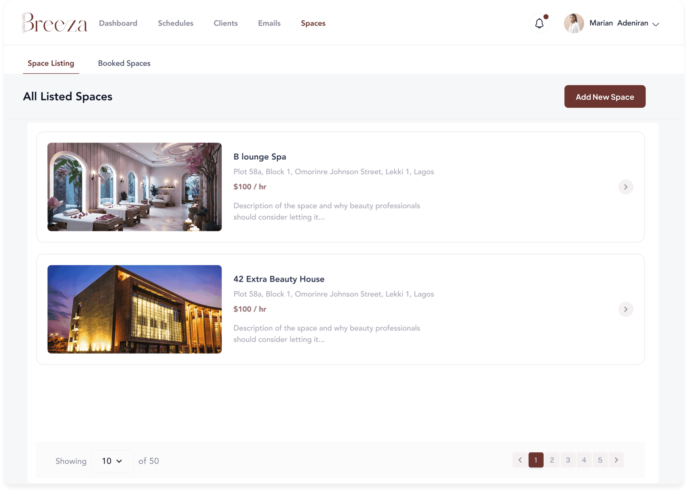Click B lounge Spa's $100 / hr price

coord(250,187)
